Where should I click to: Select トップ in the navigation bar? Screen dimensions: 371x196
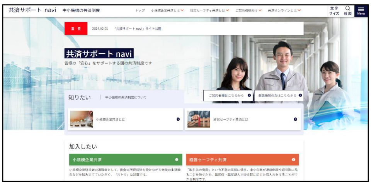pos(140,10)
